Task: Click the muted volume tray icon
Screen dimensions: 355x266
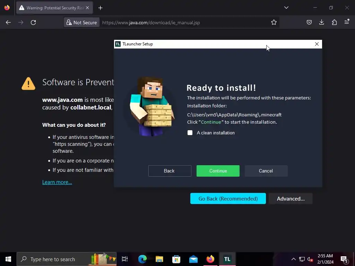Action: (310, 259)
